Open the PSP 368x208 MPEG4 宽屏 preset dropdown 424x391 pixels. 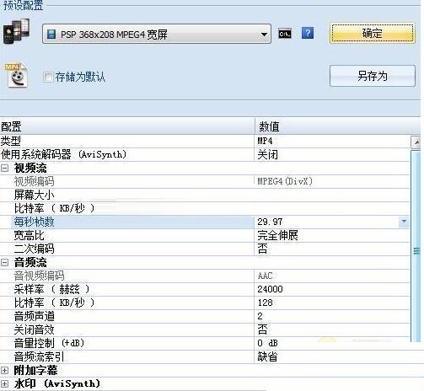(x=157, y=34)
